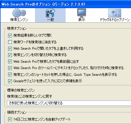Uncheck 検索結果を新しいタブで開く checkbox
The image size is (131, 124).
pyautogui.click(x=10, y=35)
